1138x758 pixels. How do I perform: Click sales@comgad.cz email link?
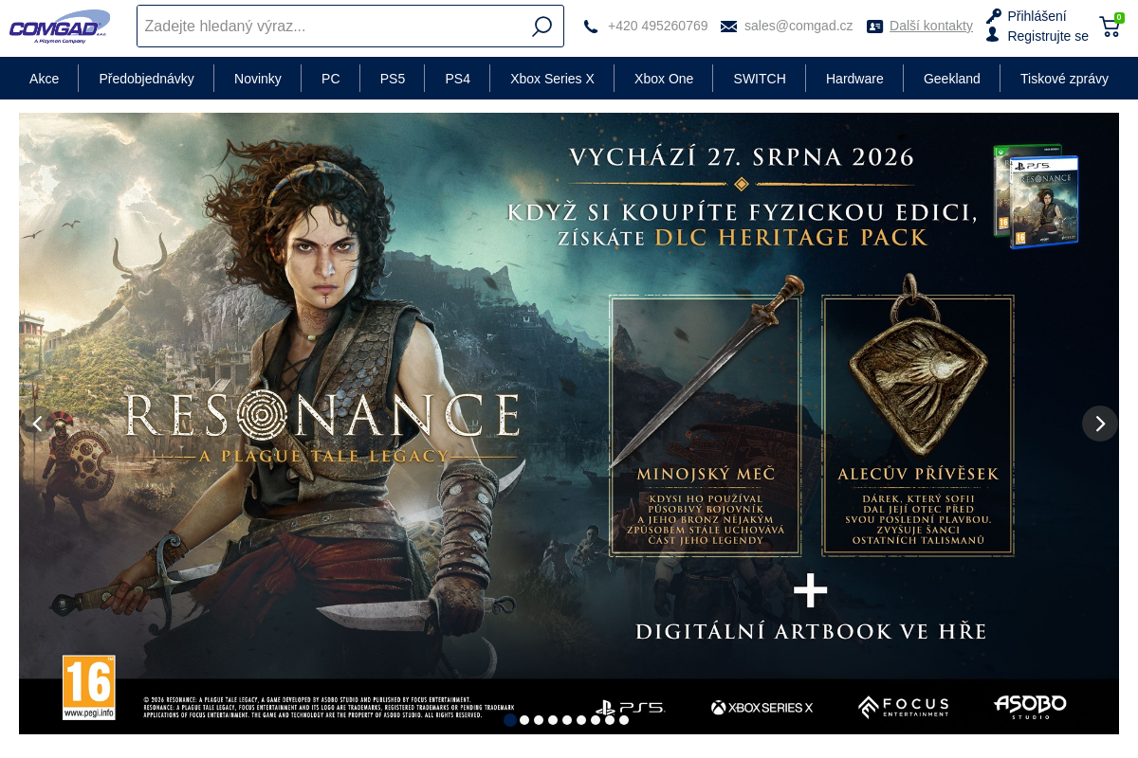coord(798,27)
